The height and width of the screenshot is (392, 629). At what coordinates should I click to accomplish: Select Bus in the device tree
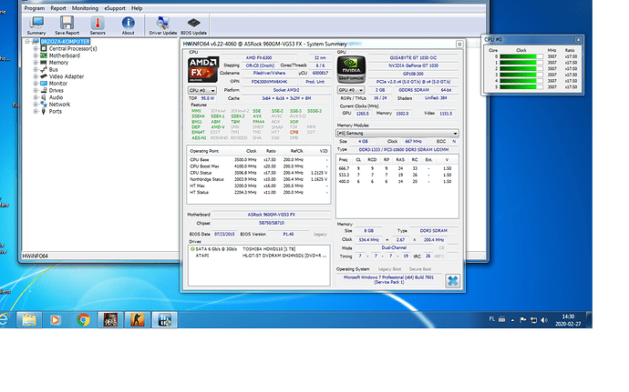click(x=54, y=70)
